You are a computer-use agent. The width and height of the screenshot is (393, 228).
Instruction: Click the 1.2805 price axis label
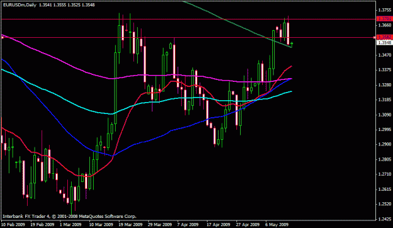tap(384, 159)
